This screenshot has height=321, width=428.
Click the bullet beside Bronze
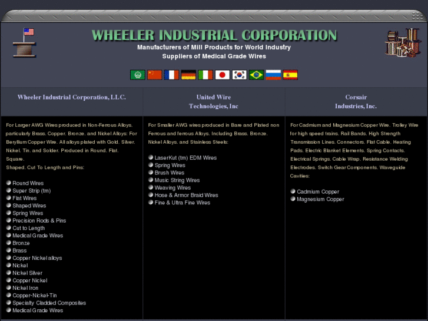[x=8, y=243]
